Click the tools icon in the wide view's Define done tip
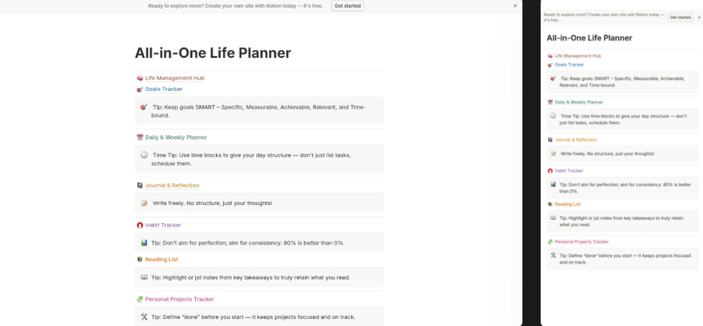Image resolution: width=703 pixels, height=326 pixels. pyautogui.click(x=144, y=317)
